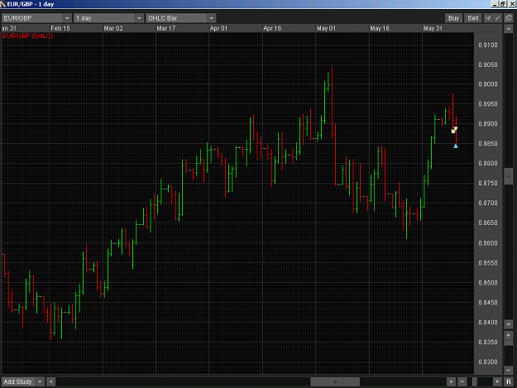Click the Add Study button
This screenshot has width=517, height=388.
(x=18, y=381)
